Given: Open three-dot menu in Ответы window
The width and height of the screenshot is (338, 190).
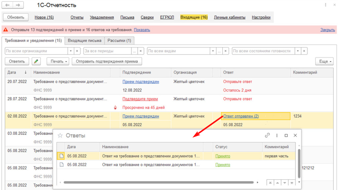Looking at the screenshot, I should [x=277, y=135].
